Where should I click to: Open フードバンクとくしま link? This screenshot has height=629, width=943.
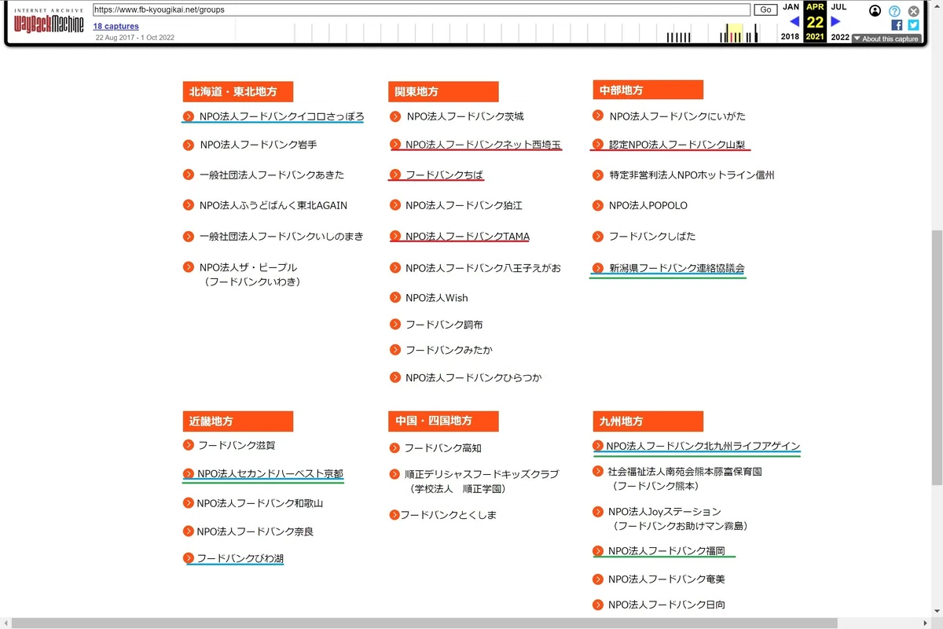tap(448, 515)
